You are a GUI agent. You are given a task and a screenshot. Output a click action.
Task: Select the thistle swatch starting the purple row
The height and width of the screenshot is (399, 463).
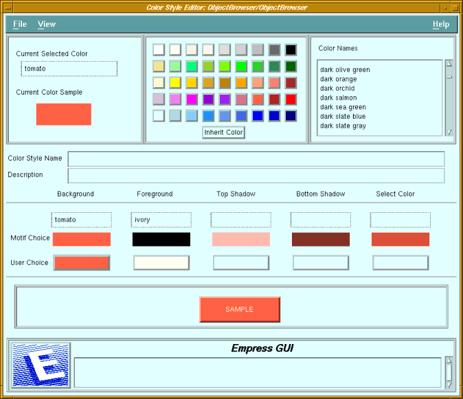coord(159,100)
